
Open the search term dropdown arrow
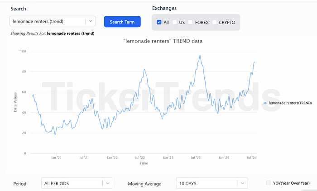point(91,21)
